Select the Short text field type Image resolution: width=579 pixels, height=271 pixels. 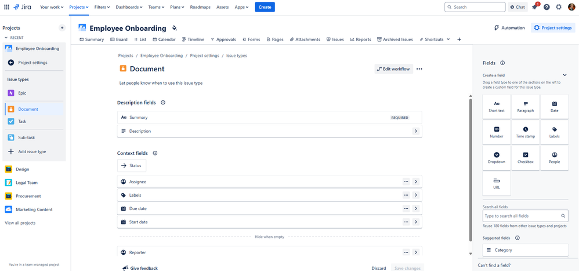click(x=496, y=107)
